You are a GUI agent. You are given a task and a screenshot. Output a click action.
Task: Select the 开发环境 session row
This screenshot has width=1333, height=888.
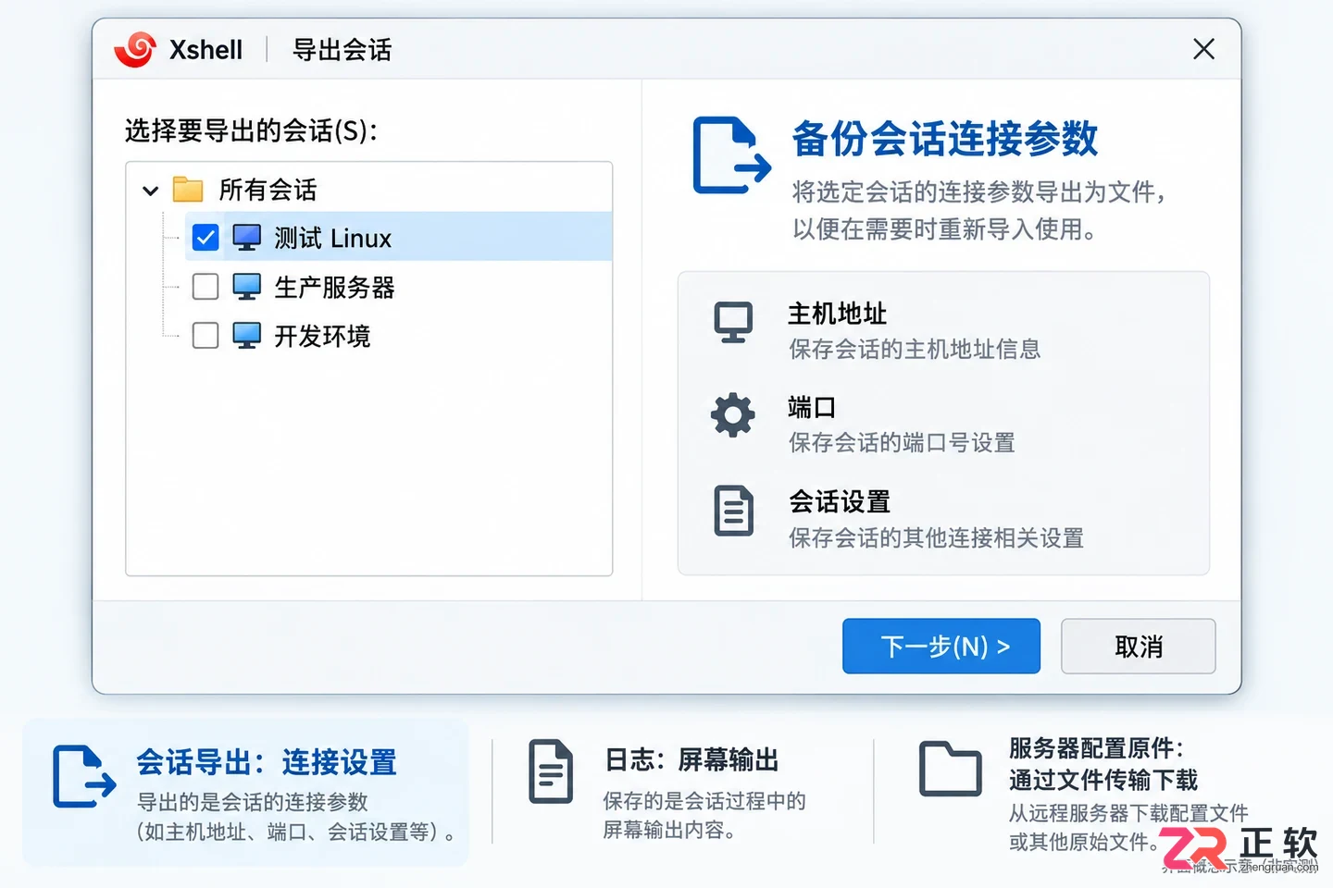point(398,335)
